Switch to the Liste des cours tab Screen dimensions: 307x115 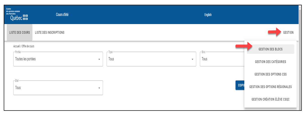coord(20,33)
